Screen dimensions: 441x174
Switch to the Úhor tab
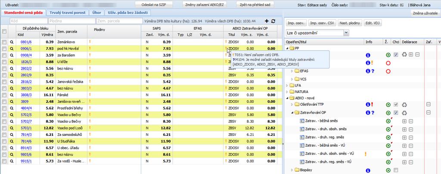(97, 13)
